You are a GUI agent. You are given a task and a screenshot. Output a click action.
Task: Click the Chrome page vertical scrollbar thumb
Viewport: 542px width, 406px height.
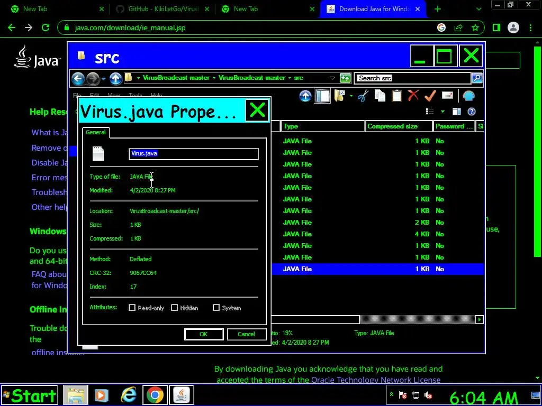537,151
